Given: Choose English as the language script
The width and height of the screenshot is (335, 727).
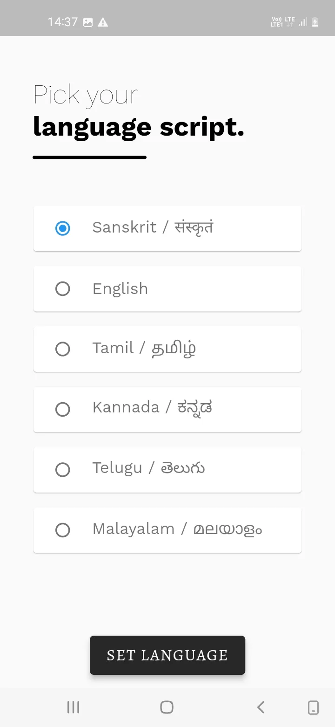Looking at the screenshot, I should click(x=63, y=289).
